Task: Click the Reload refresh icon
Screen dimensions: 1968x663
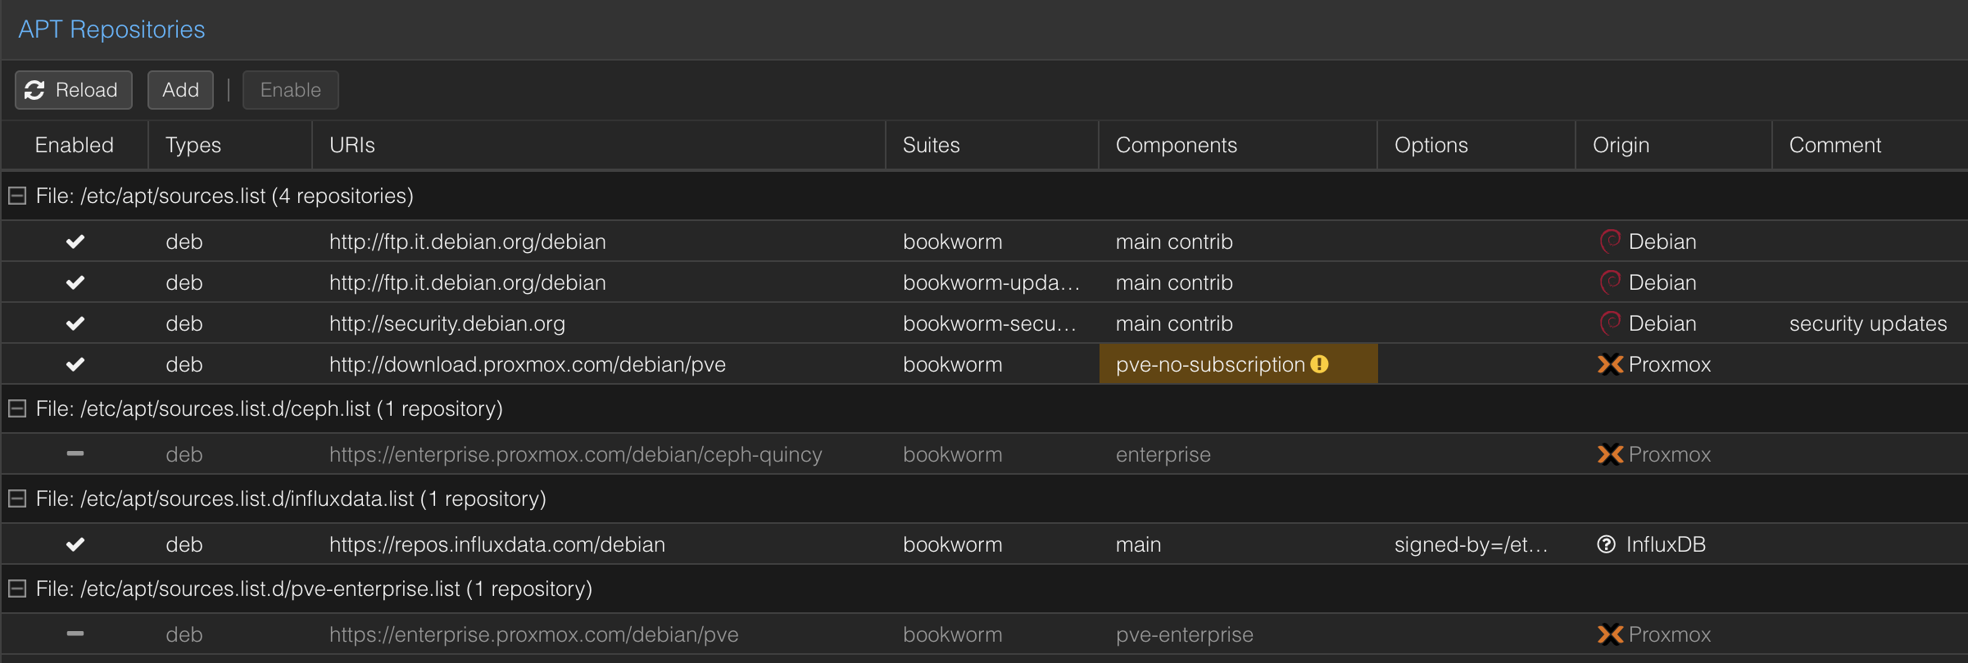Action: (x=34, y=90)
